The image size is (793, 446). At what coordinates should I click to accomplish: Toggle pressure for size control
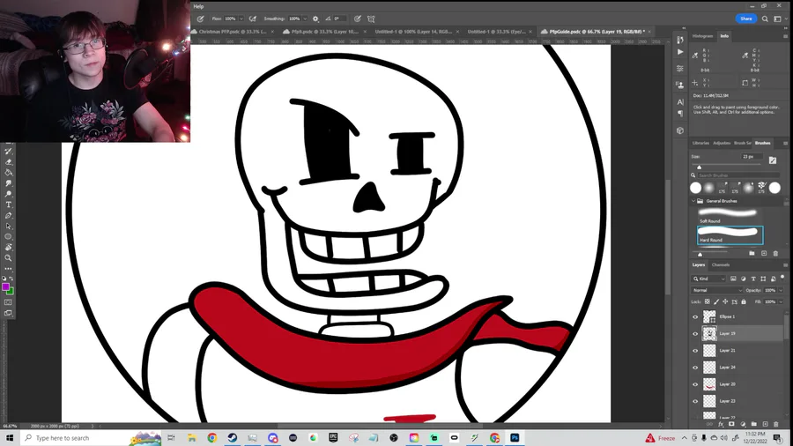pos(358,19)
